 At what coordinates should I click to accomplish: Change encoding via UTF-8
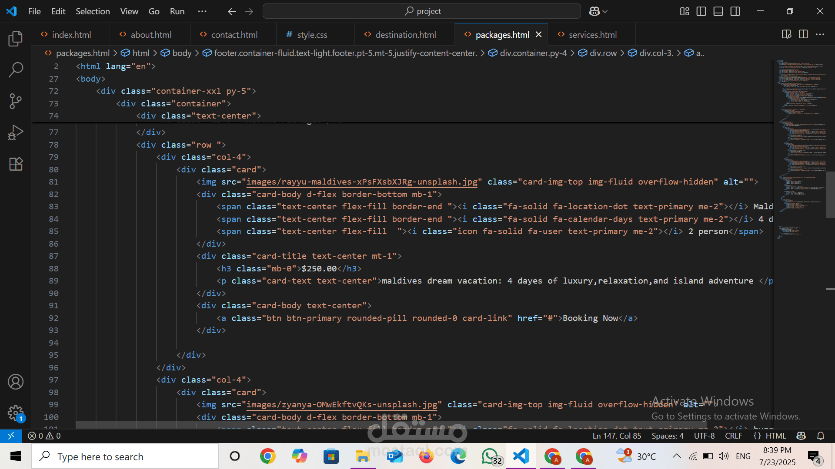[704, 436]
